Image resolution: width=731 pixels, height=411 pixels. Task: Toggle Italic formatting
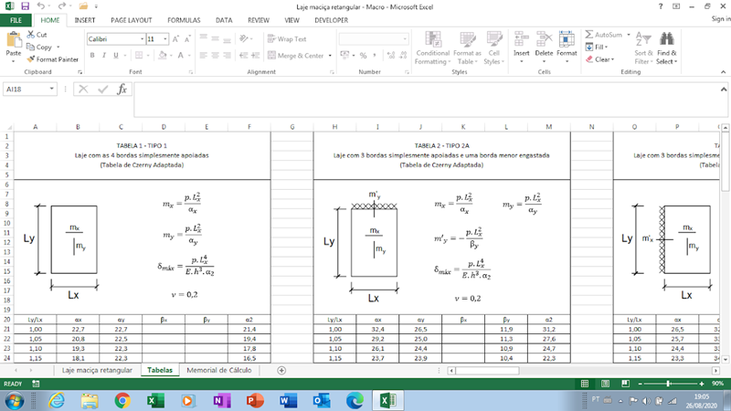(104, 56)
